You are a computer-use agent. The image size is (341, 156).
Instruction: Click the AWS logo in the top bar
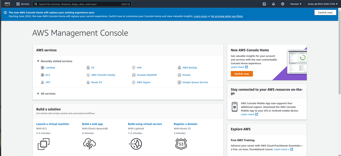click(7, 4)
